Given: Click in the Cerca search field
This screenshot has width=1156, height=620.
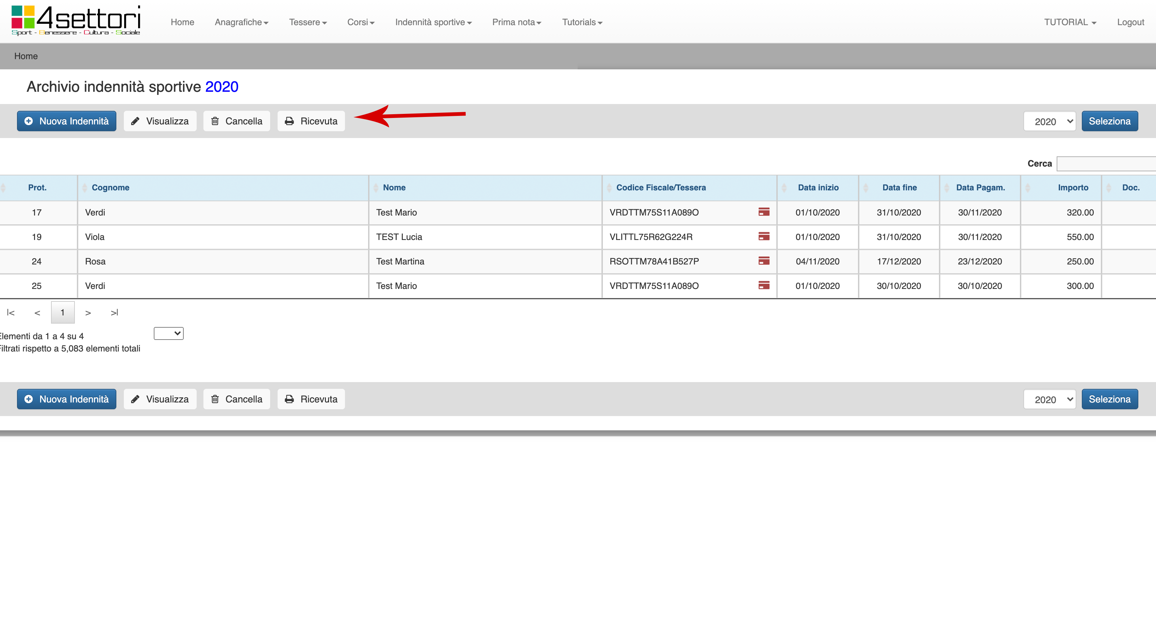Looking at the screenshot, I should tap(1106, 163).
